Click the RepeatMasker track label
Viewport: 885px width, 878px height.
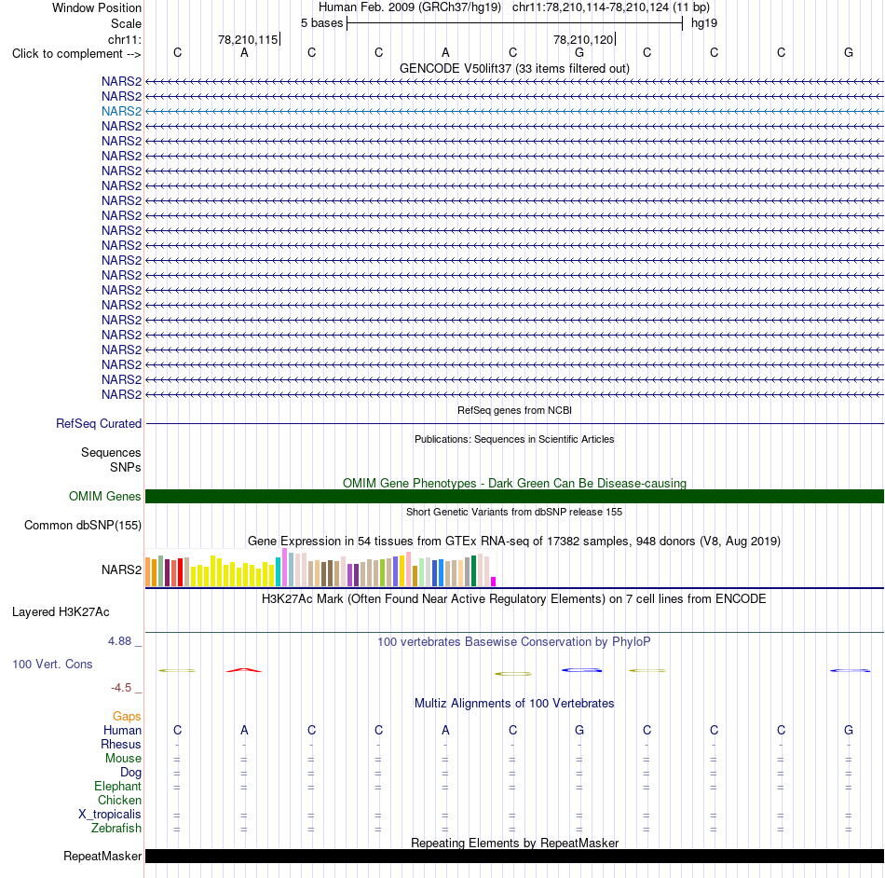point(102,857)
